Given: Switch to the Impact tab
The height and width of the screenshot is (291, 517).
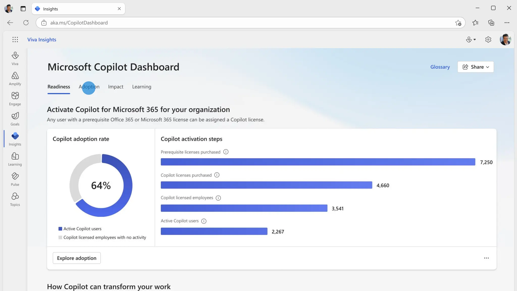Looking at the screenshot, I should click(x=116, y=87).
